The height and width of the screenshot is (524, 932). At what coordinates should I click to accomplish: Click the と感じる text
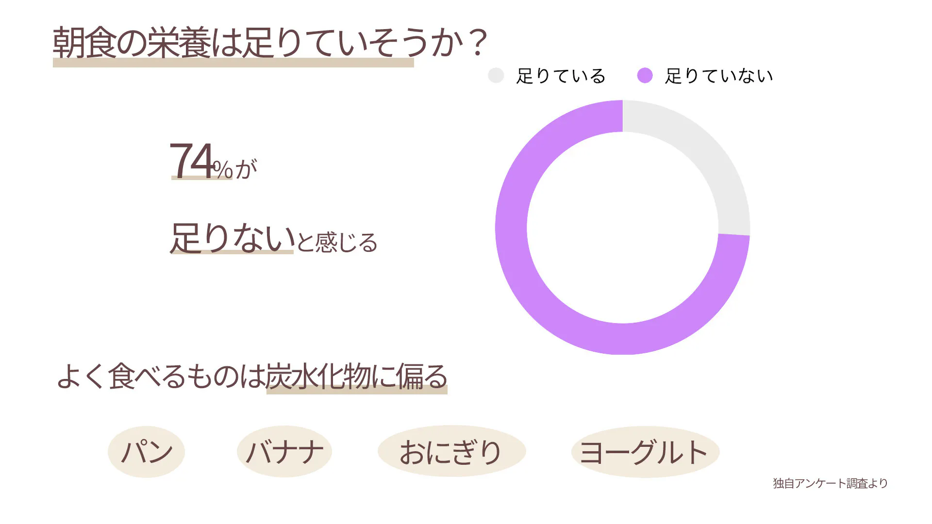click(x=337, y=242)
